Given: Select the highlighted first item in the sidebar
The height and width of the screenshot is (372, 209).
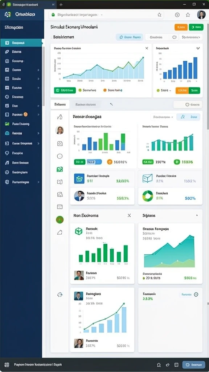Looking at the screenshot, I should tap(22, 43).
